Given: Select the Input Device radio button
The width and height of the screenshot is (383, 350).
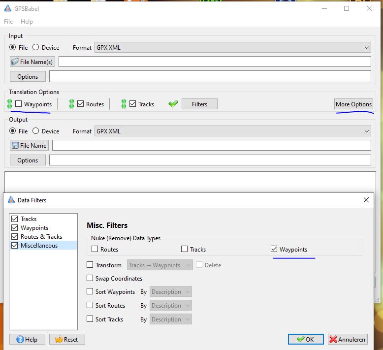Looking at the screenshot, I should (35, 47).
